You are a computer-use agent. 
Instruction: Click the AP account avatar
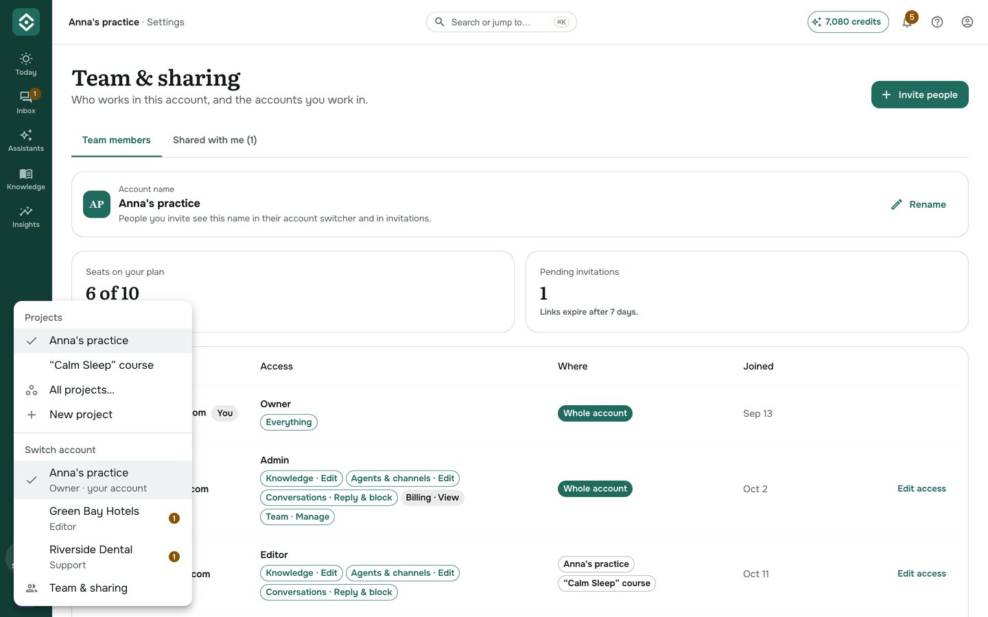[x=97, y=204]
